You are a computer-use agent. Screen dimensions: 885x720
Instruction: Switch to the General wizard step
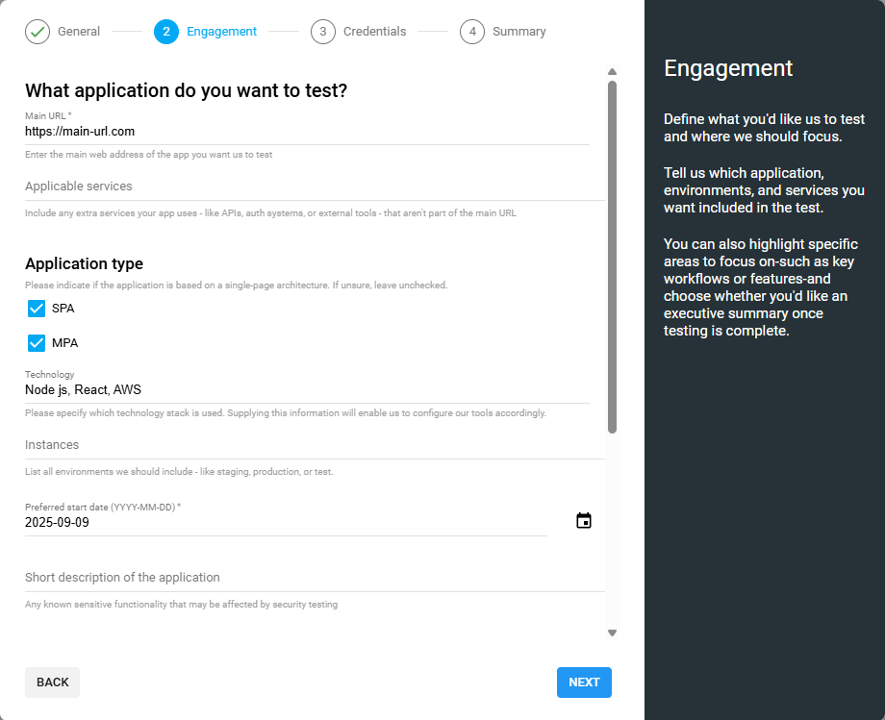pos(74,31)
